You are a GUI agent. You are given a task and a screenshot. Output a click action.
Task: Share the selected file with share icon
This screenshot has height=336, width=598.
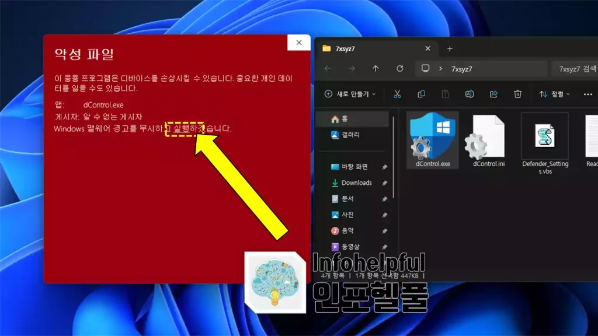(x=493, y=94)
